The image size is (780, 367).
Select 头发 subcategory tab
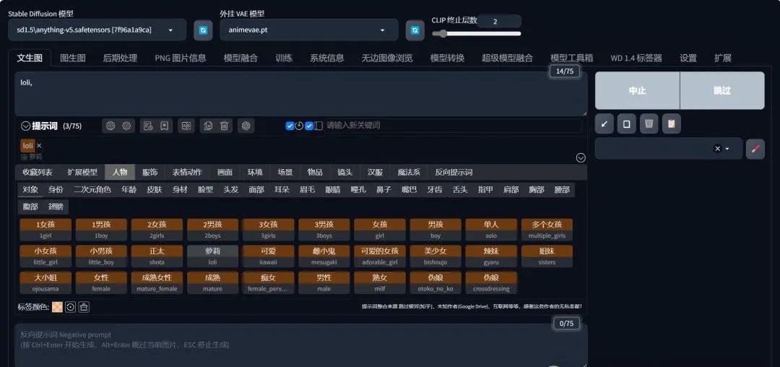point(231,189)
